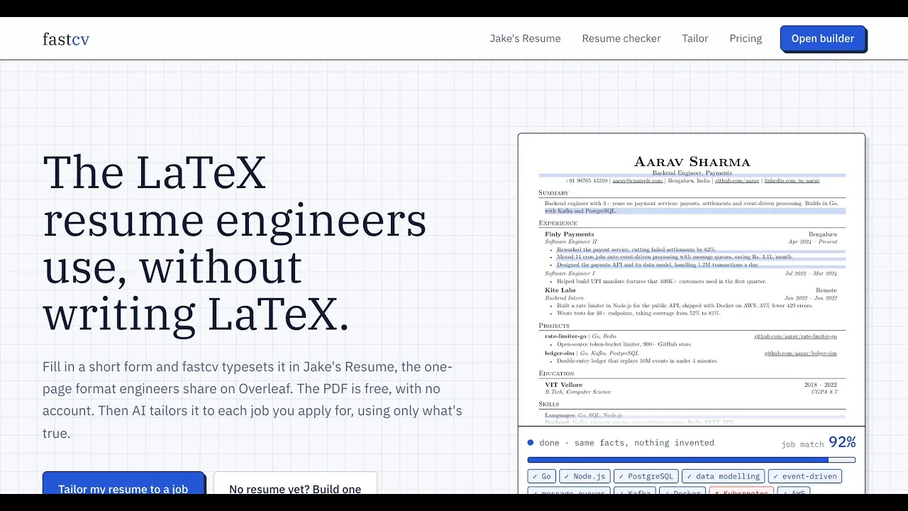Image resolution: width=908 pixels, height=511 pixels.
Task: Click the blue done status dot
Action: click(x=531, y=442)
